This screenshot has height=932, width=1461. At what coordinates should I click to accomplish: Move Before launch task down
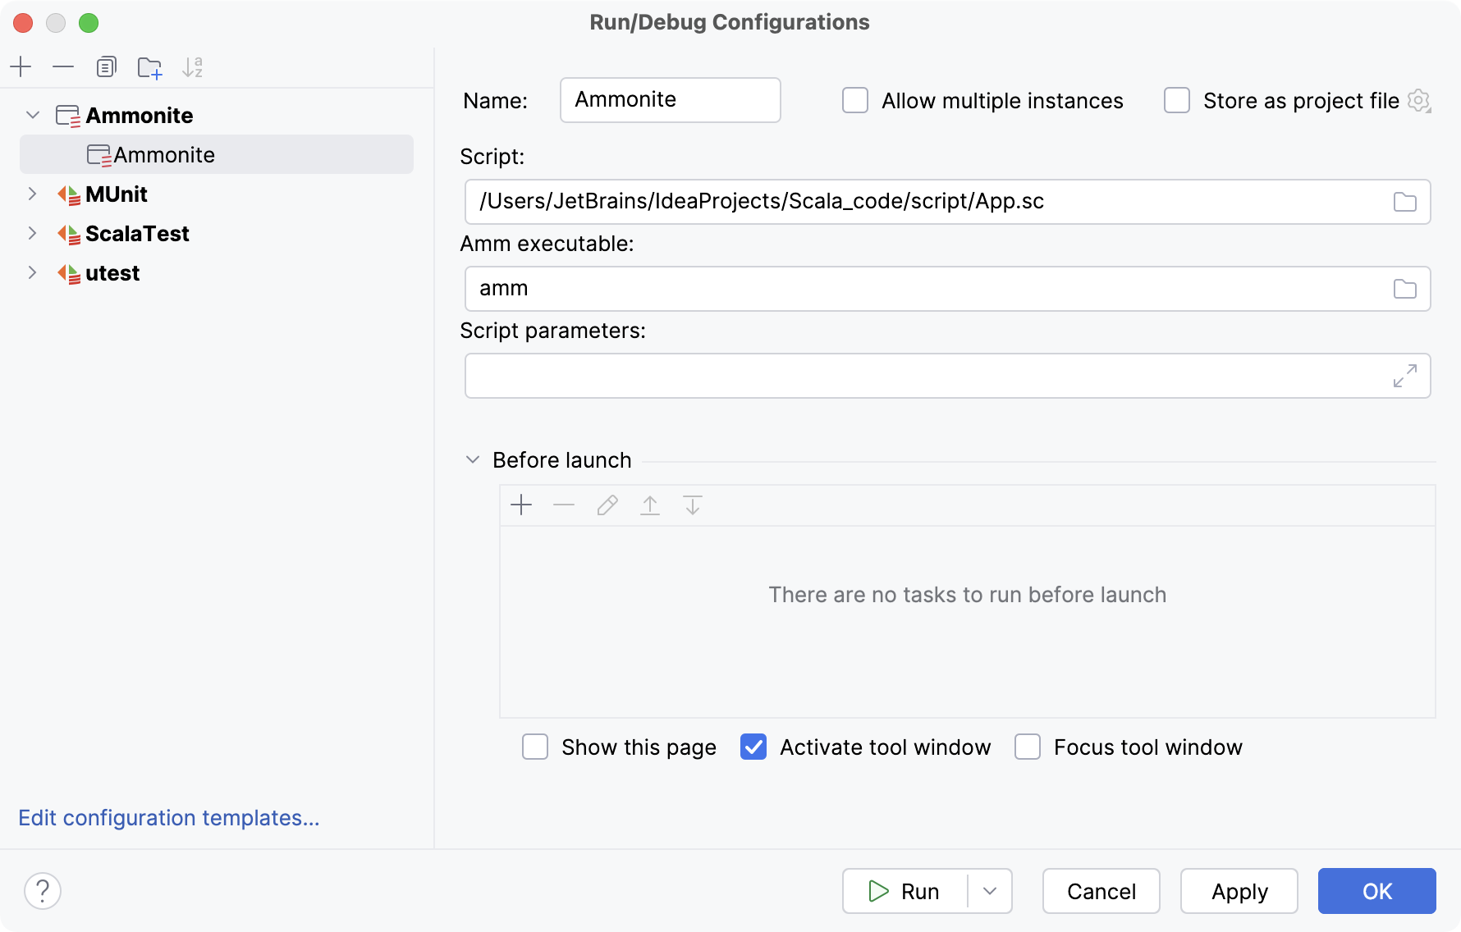pyautogui.click(x=693, y=505)
